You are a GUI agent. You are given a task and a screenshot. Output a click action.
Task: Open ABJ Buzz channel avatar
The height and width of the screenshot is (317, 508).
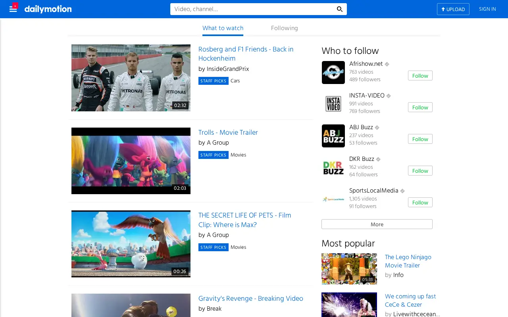pos(333,136)
